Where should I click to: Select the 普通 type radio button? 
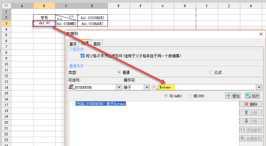(x=119, y=72)
